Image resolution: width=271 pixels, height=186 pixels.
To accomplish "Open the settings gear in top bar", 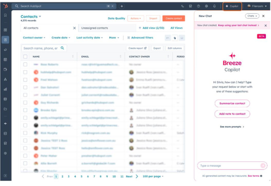I will [x=206, y=6].
